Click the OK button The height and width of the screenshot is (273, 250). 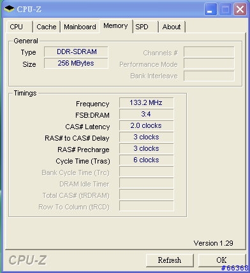pos(221,260)
